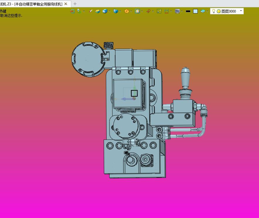259x218 pixels.
Task: Click the blue shaded display mode icon
Action: point(116,11)
